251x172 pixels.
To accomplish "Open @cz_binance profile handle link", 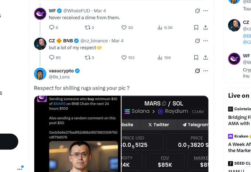I will click(94, 41).
